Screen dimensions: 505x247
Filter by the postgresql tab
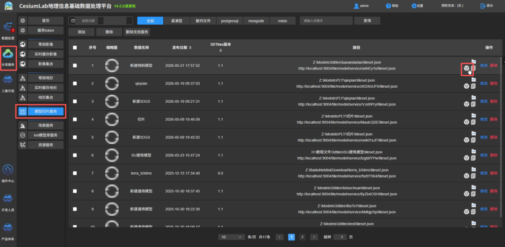[x=230, y=21]
